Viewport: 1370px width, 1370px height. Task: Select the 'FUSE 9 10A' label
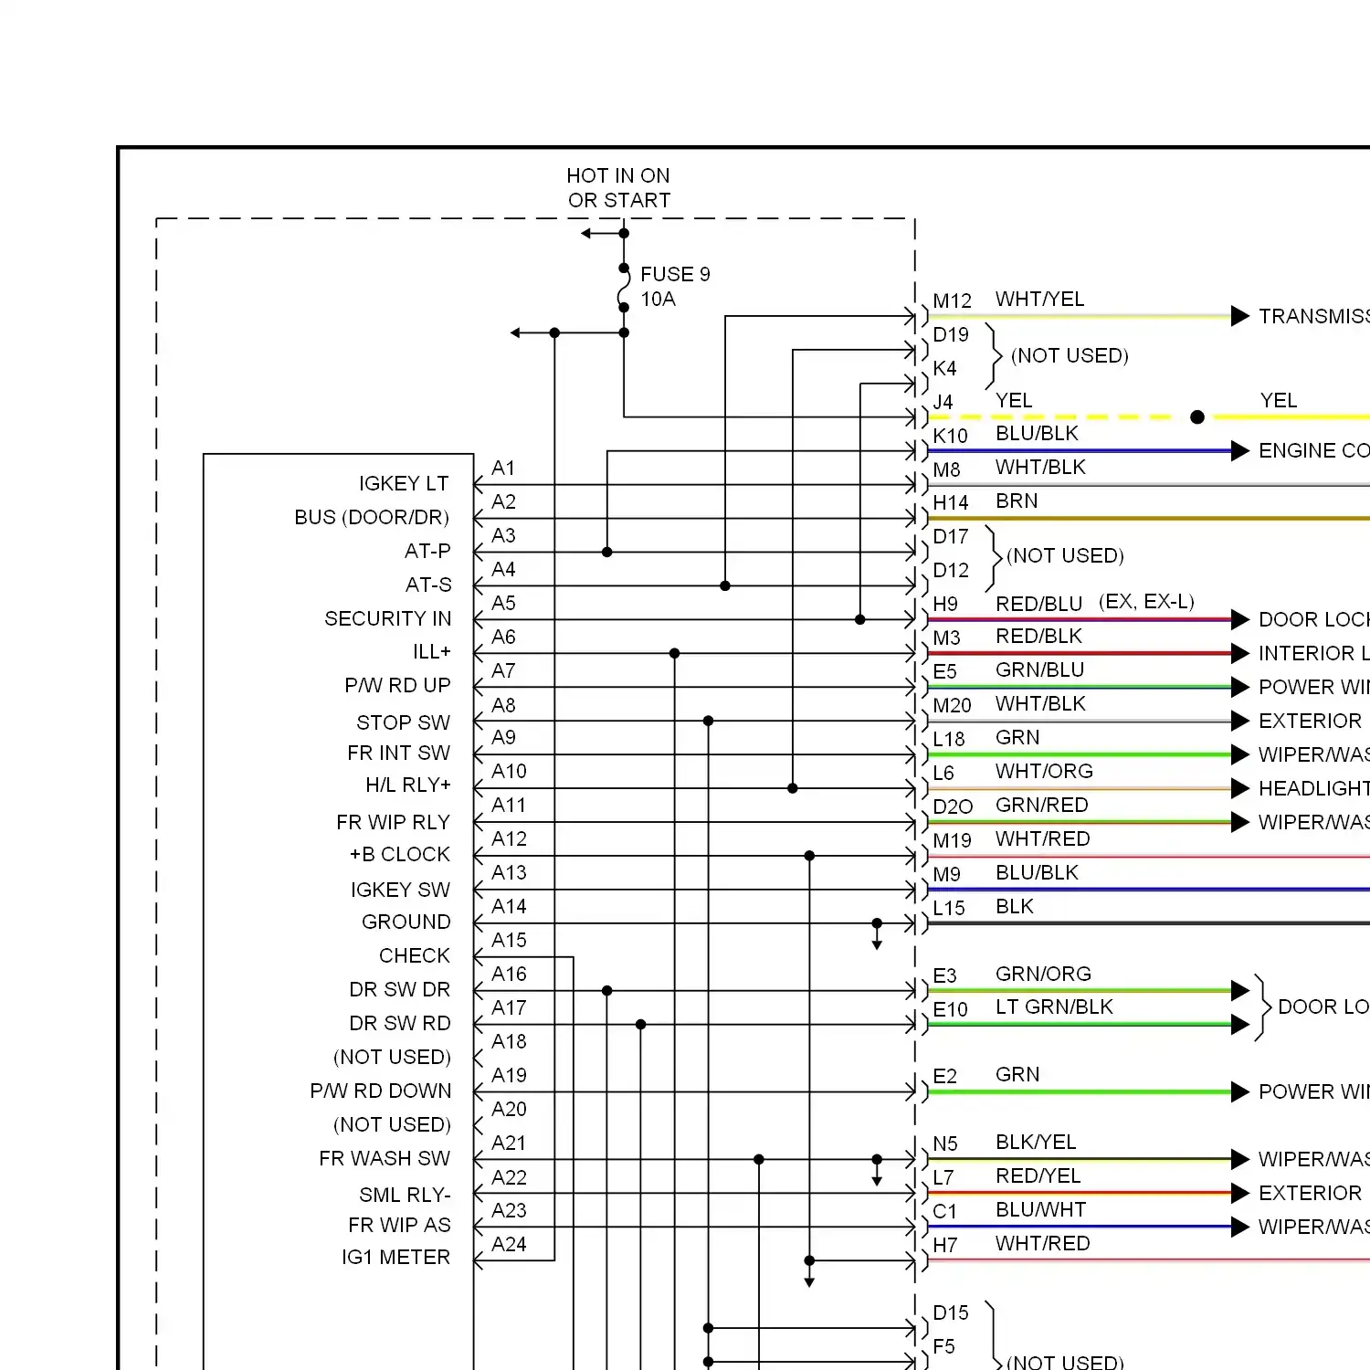(x=675, y=287)
